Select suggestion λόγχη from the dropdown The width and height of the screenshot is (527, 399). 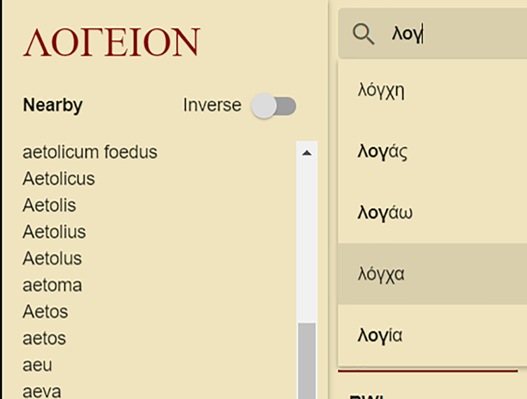[381, 90]
